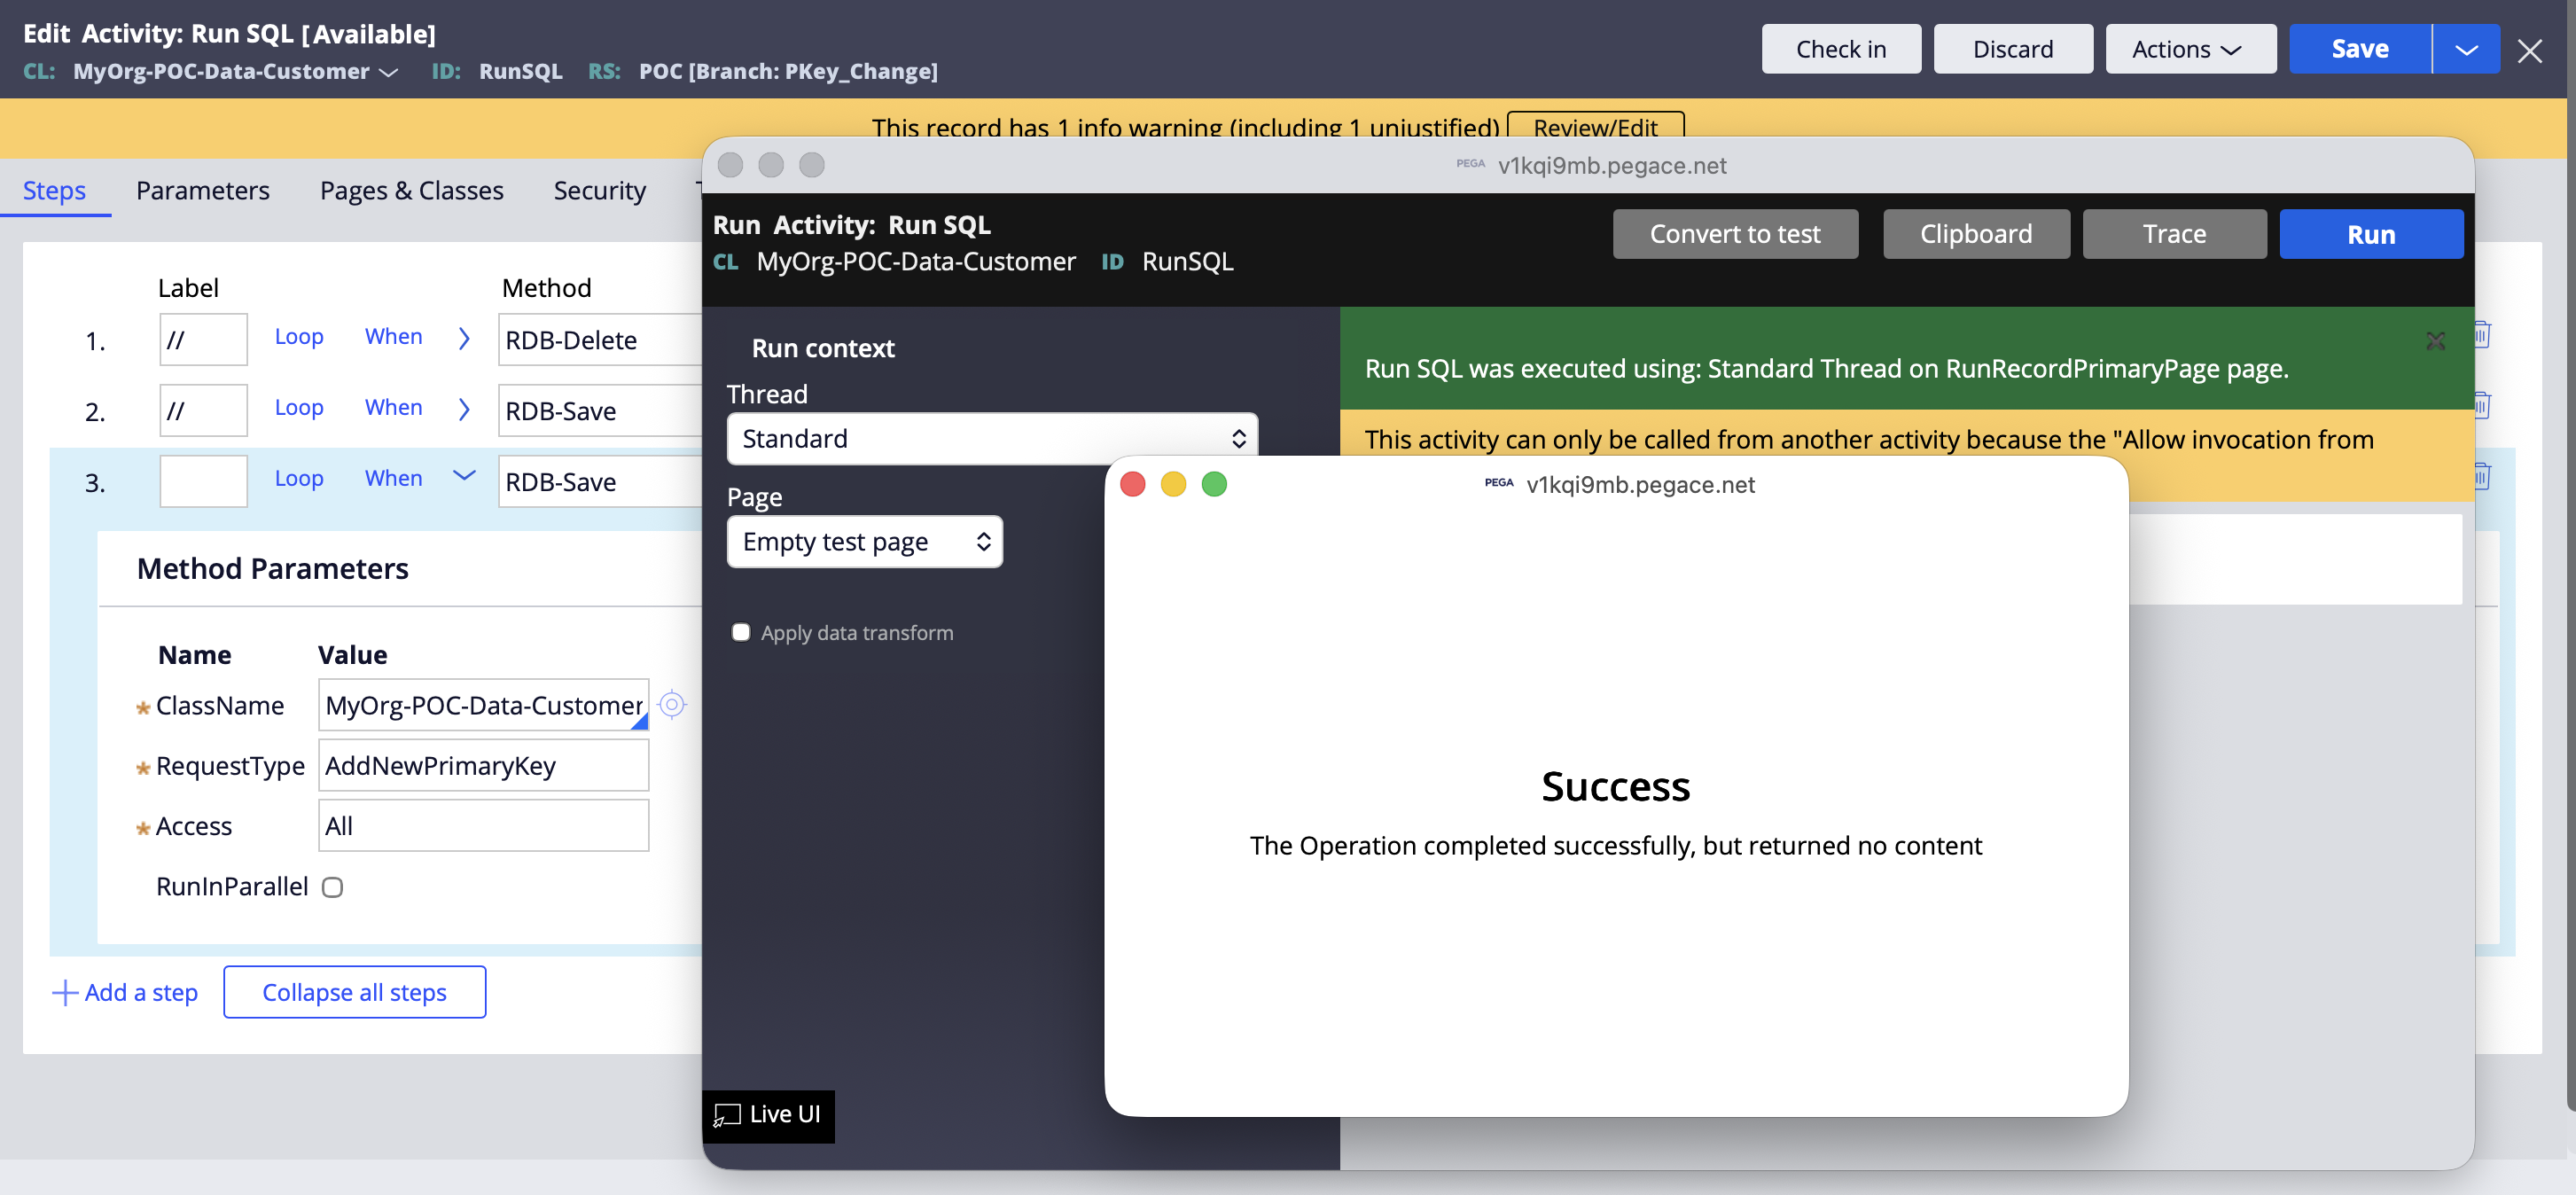This screenshot has height=1195, width=2576.
Task: Click the ClassName target crosshair icon
Action: click(x=672, y=705)
